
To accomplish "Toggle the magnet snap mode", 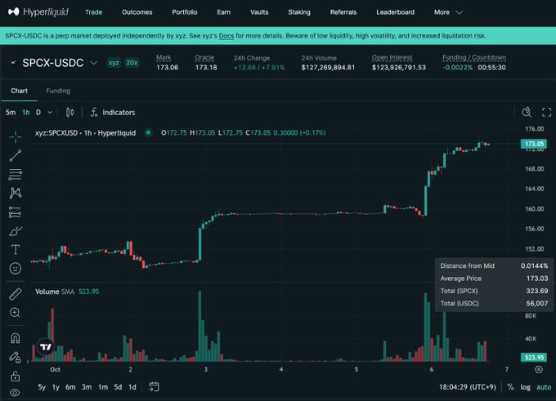I will [x=16, y=338].
